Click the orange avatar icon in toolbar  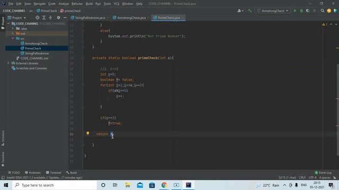click(x=329, y=11)
